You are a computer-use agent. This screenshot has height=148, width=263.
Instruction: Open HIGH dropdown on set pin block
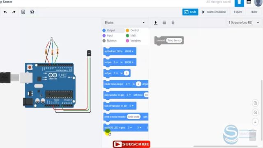point(129,62)
